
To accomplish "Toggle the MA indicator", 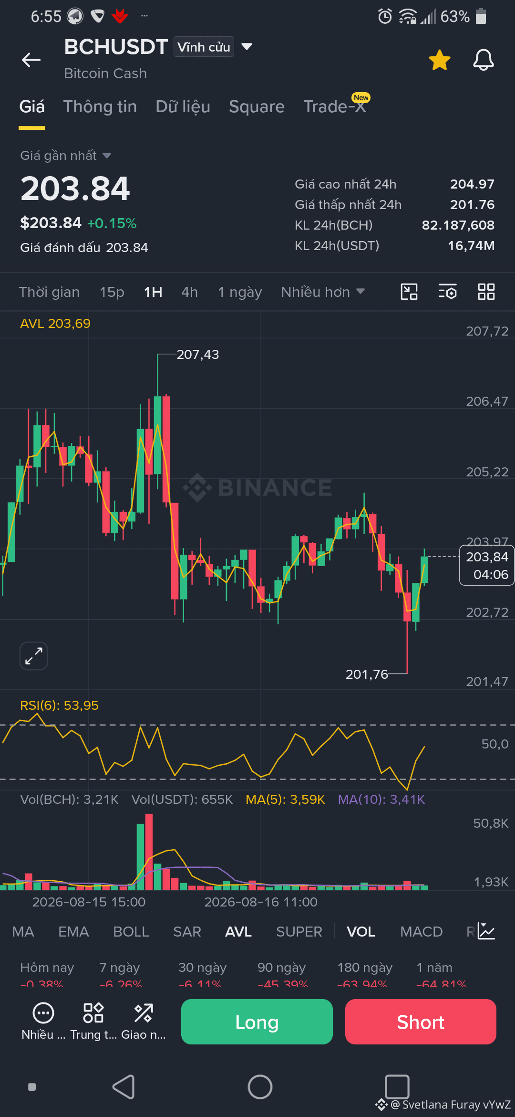I will [x=23, y=932].
